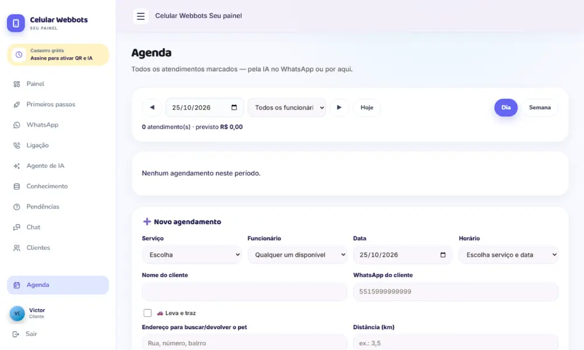
Task: Click the Pendências question mark icon
Action: point(17,207)
